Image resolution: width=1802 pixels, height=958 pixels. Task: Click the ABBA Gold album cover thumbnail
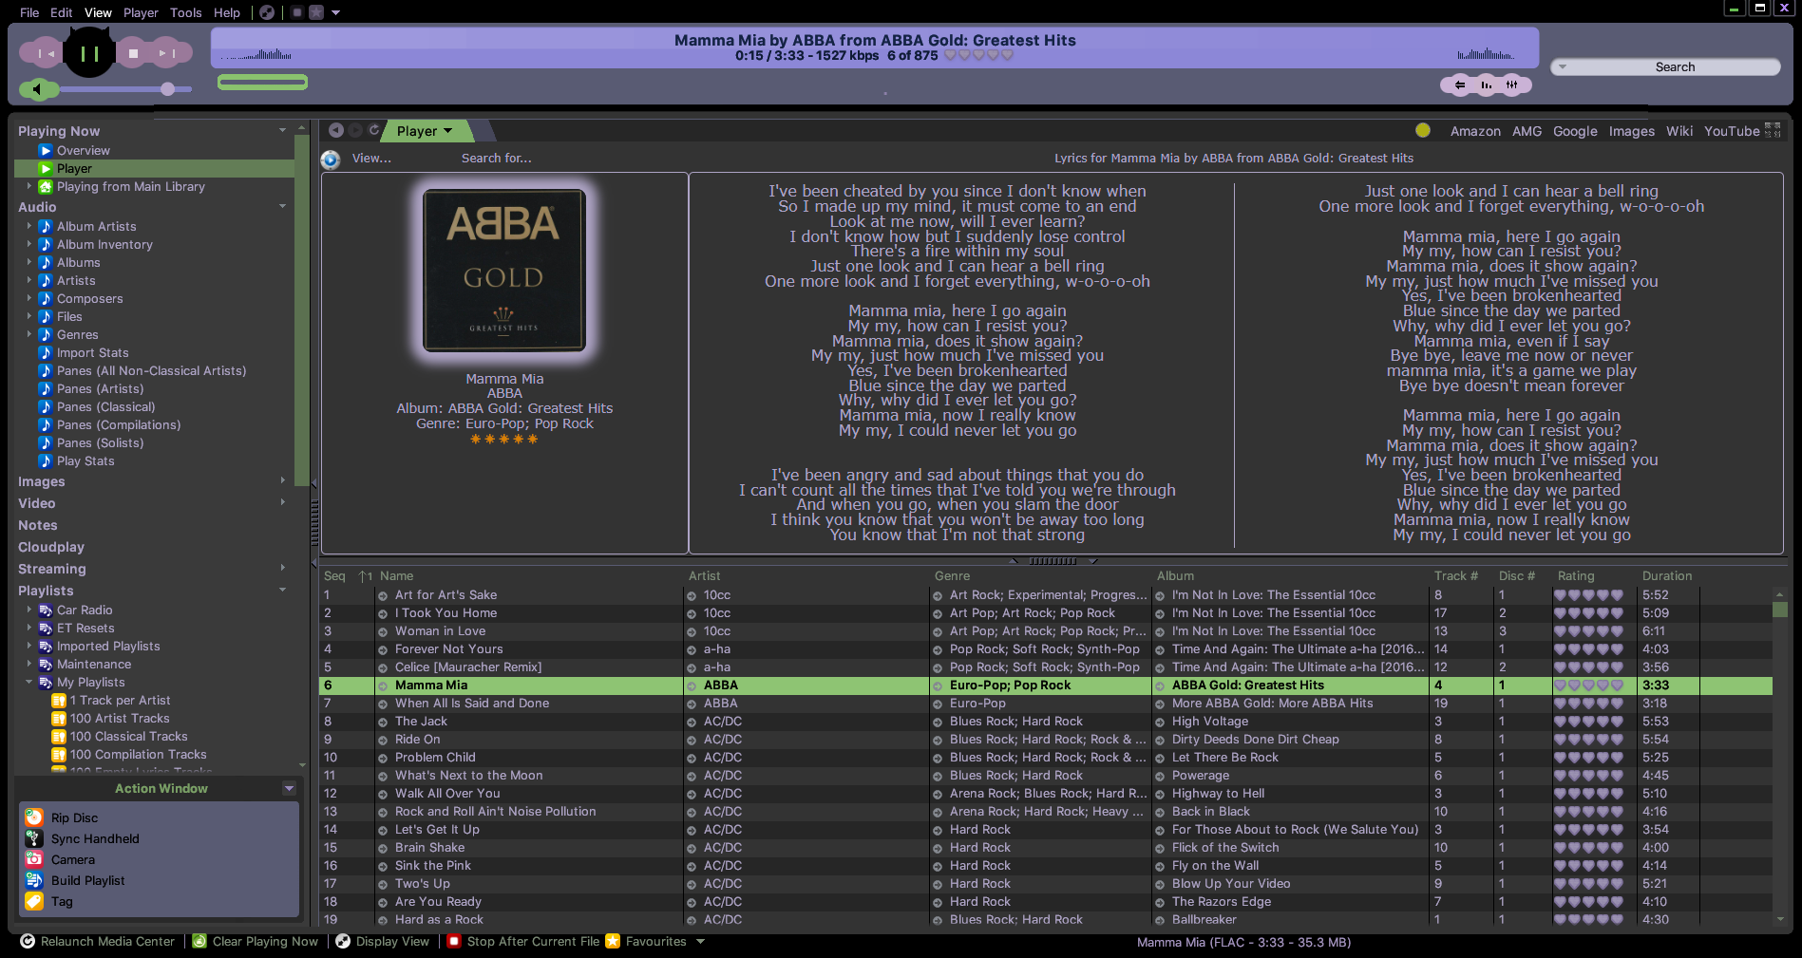[x=503, y=271]
